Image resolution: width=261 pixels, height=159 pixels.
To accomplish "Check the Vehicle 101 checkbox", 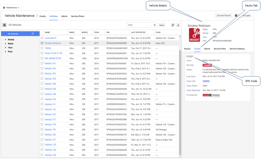I will click(42, 63).
